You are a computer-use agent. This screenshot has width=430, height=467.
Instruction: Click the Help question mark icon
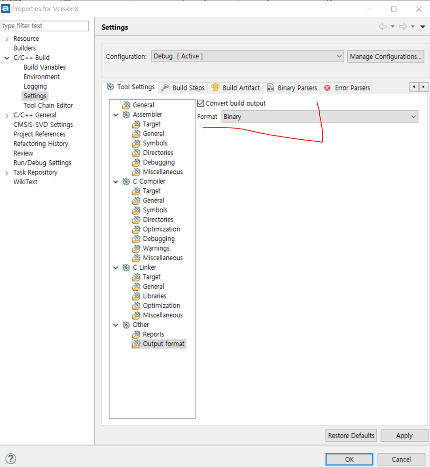coord(11,459)
